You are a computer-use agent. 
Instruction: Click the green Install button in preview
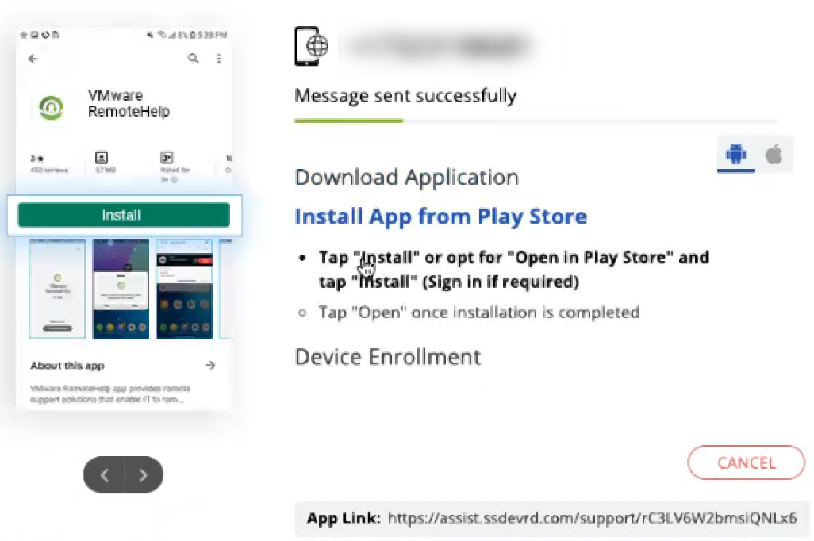click(124, 215)
